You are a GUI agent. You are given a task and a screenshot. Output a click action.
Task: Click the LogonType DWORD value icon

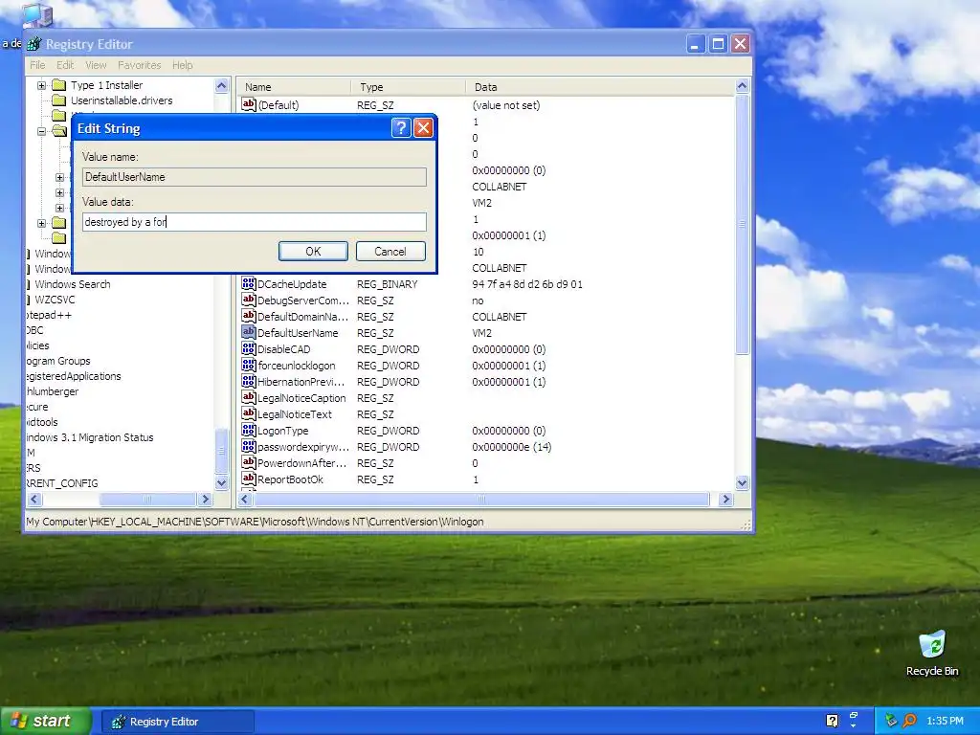(249, 430)
